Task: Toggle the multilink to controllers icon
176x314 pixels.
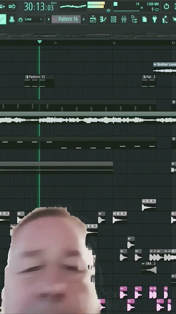Action: (3, 19)
